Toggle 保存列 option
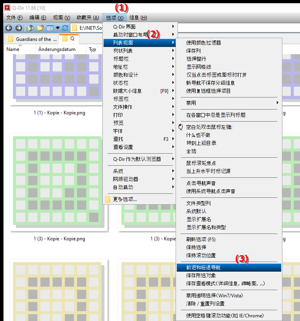The width and height of the screenshot is (300, 321). coord(229,51)
